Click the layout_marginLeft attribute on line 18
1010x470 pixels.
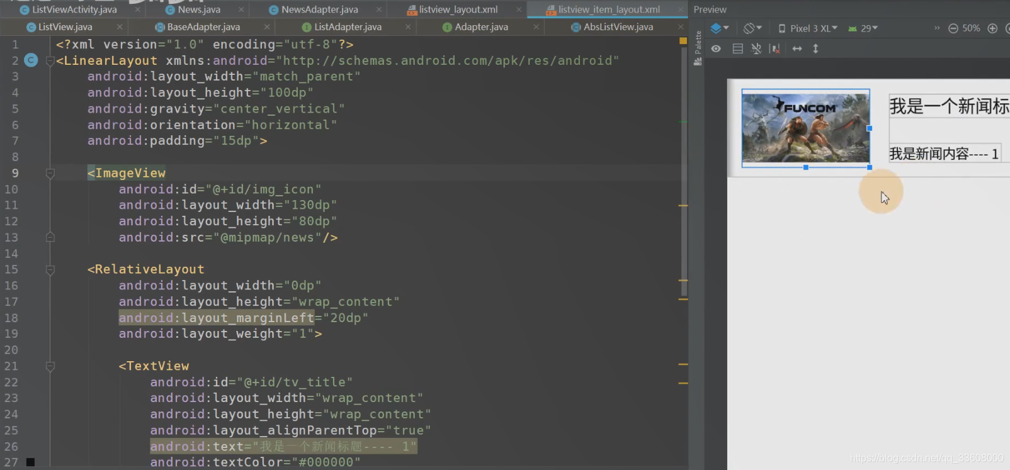(216, 318)
